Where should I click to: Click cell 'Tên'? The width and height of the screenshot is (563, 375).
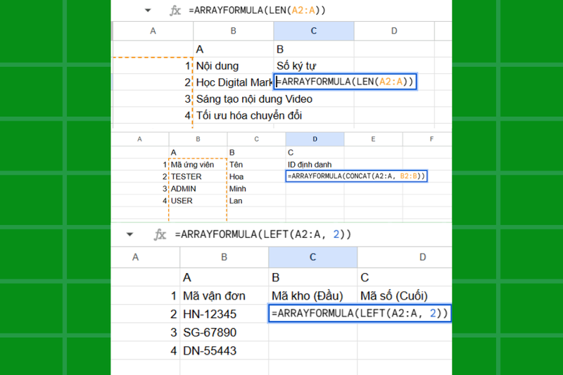256,165
